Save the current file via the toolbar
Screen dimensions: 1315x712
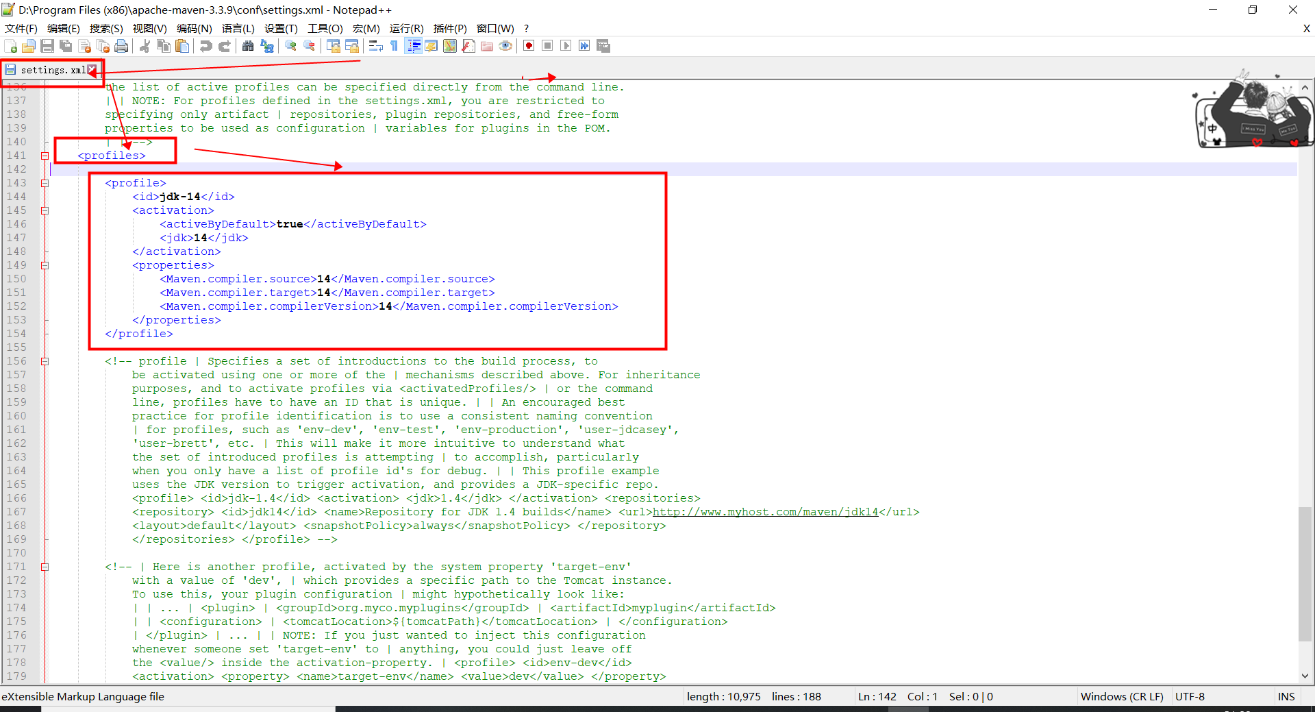tap(47, 46)
